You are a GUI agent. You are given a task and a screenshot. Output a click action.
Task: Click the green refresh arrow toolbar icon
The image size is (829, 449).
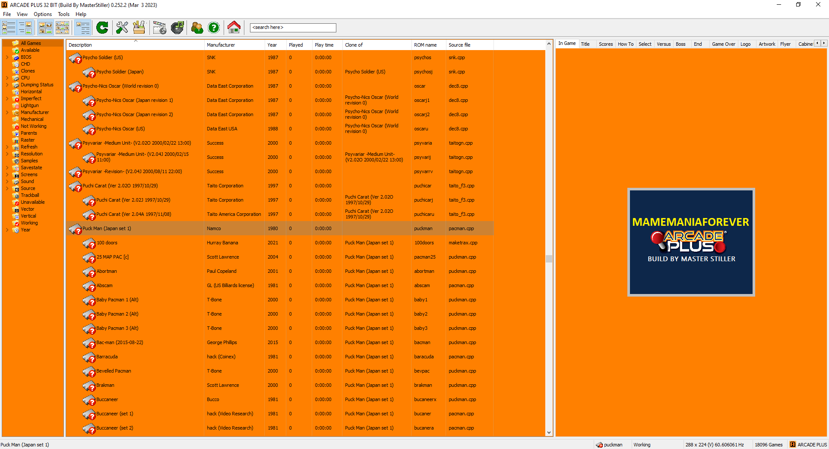click(x=102, y=28)
